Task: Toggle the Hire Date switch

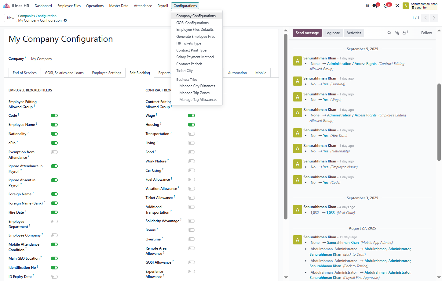Action: [x=54, y=212]
